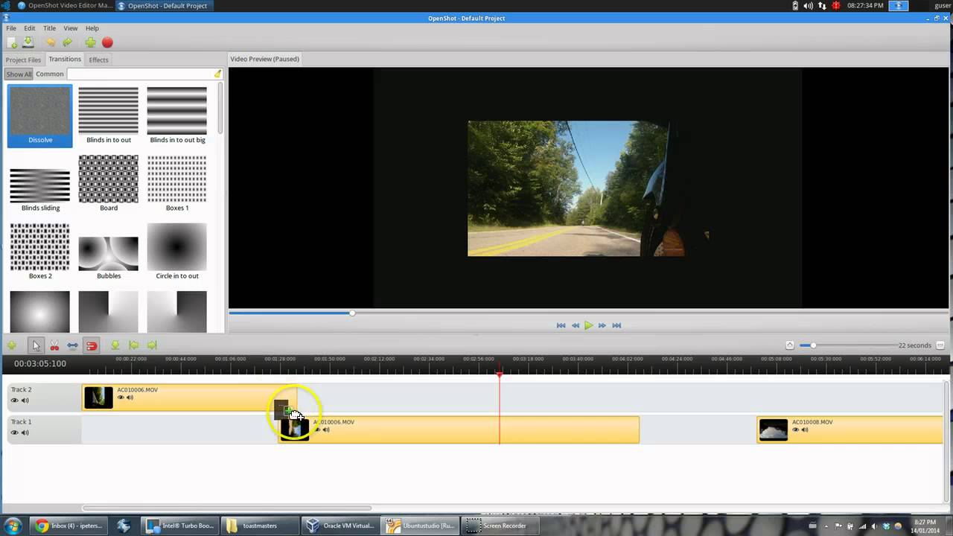Viewport: 953px width, 536px height.
Task: Open the Help menu
Action: tap(92, 28)
